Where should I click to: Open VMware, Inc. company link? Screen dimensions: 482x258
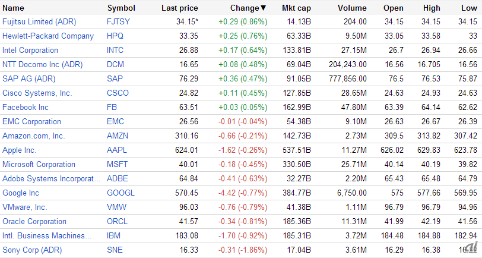pyautogui.click(x=24, y=207)
